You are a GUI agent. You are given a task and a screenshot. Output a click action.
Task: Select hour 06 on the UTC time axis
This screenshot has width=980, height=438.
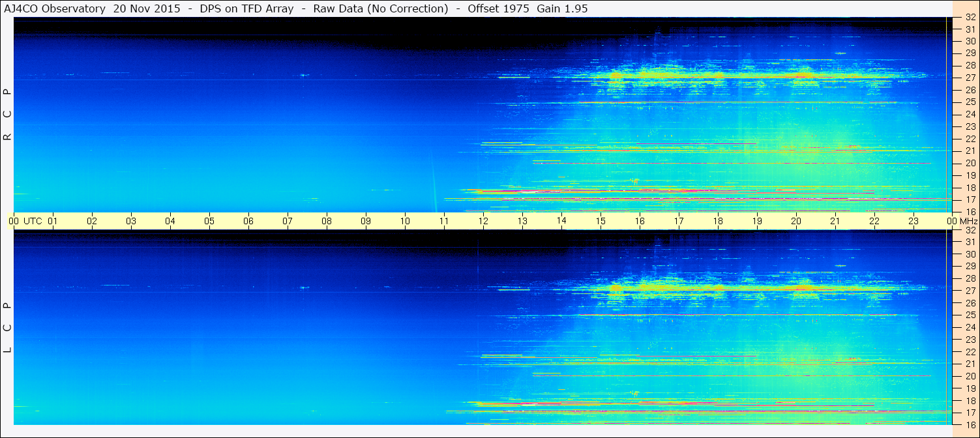248,221
